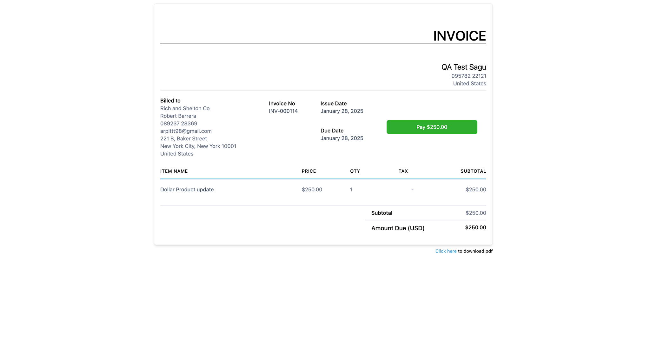This screenshot has height=345, width=650.
Task: Click the Issue Date label
Action: (x=334, y=104)
